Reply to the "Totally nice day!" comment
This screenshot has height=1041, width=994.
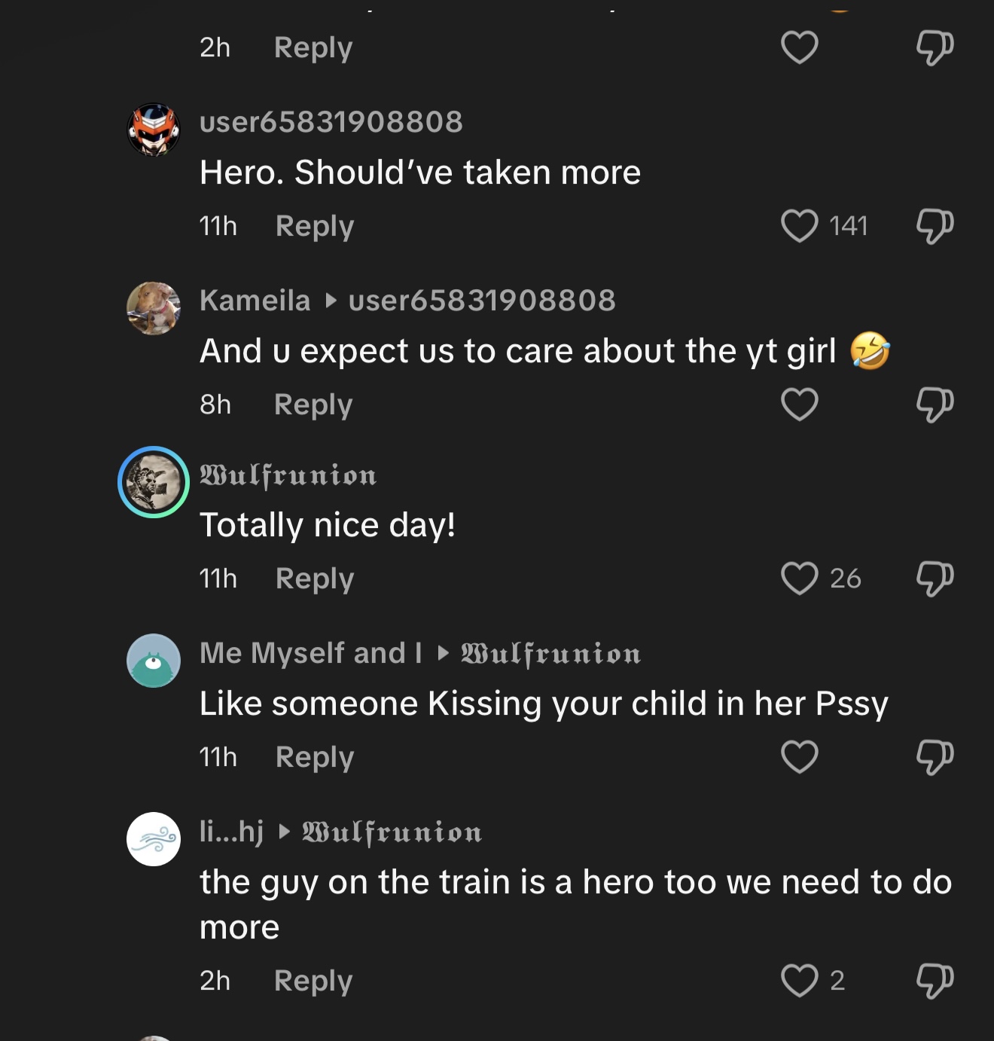coord(315,579)
